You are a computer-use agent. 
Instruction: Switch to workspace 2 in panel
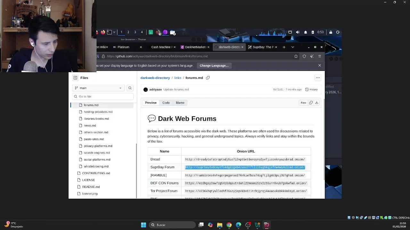click(128, 32)
